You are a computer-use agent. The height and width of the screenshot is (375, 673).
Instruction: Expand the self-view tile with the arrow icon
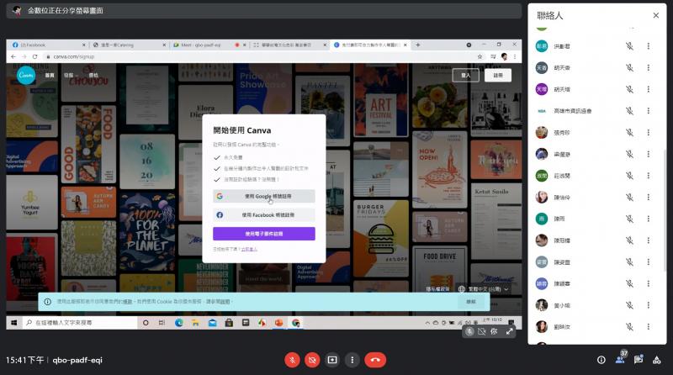(510, 331)
